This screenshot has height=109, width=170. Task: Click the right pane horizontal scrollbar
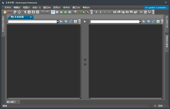126,98
